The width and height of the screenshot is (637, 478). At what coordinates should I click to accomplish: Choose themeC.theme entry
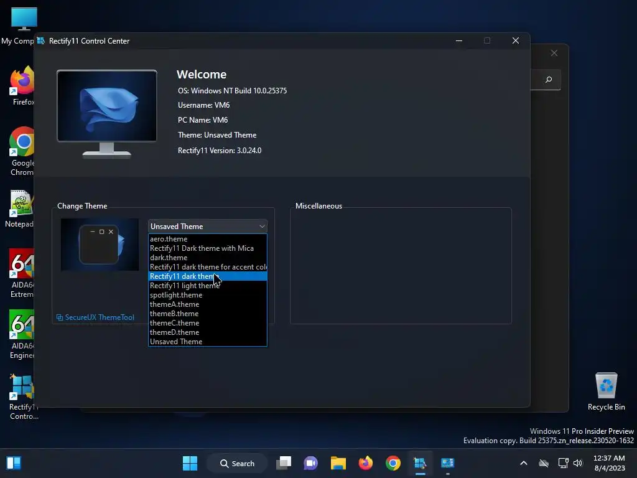click(208, 323)
